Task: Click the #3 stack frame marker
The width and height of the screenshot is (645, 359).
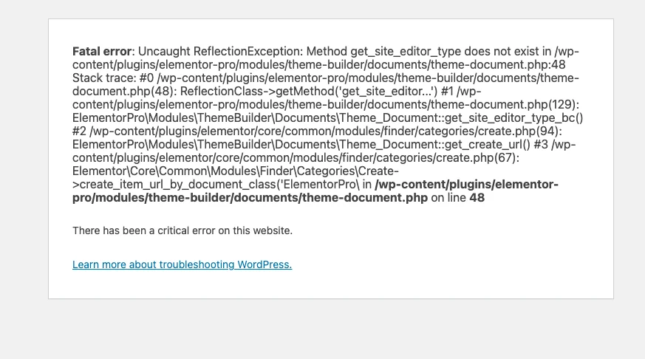Action: 541,144
